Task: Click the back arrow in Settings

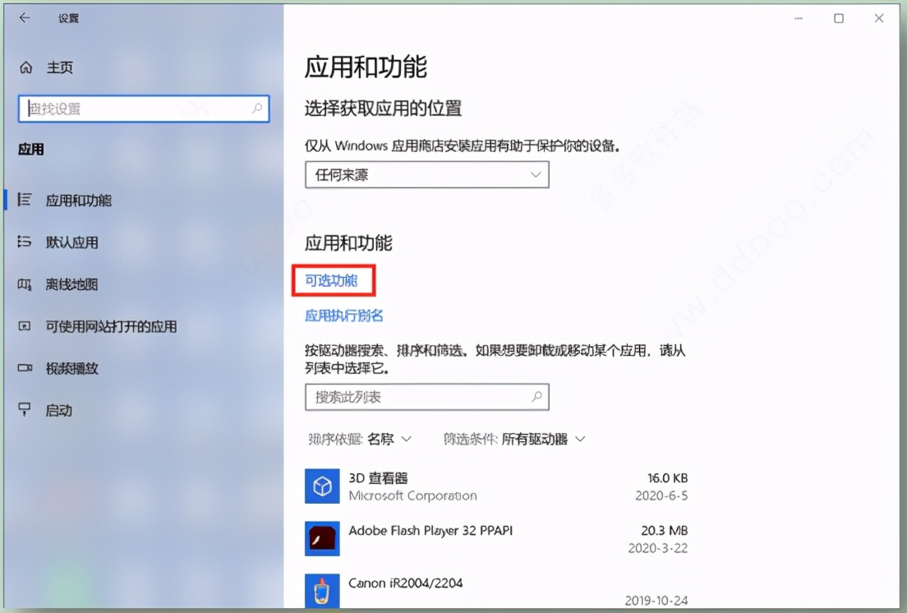Action: 25,17
